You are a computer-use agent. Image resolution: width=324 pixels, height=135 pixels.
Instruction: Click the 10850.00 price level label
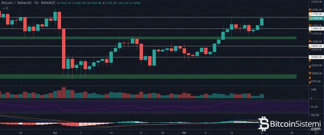316,46
